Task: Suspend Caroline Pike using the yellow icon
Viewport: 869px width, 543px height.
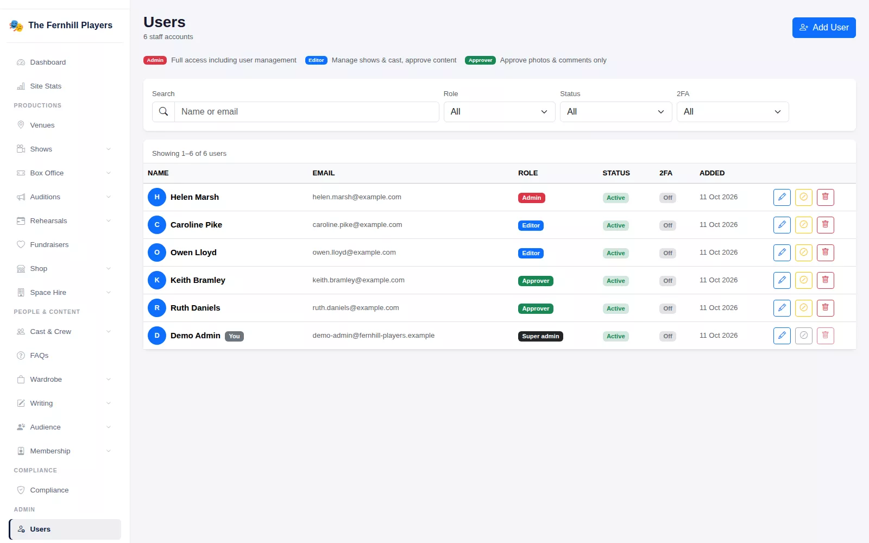Action: [803, 225]
